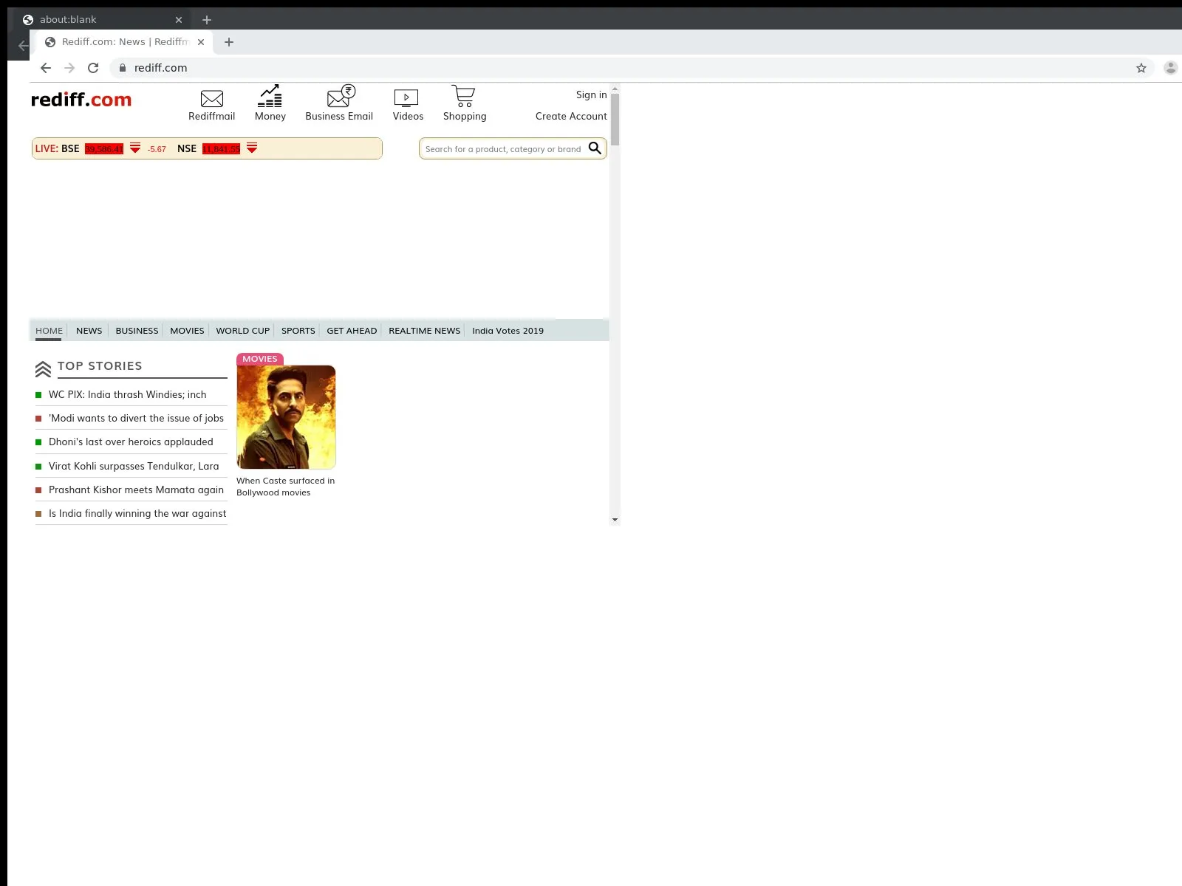Click the BSE index value
The image size is (1182, 886).
(104, 148)
